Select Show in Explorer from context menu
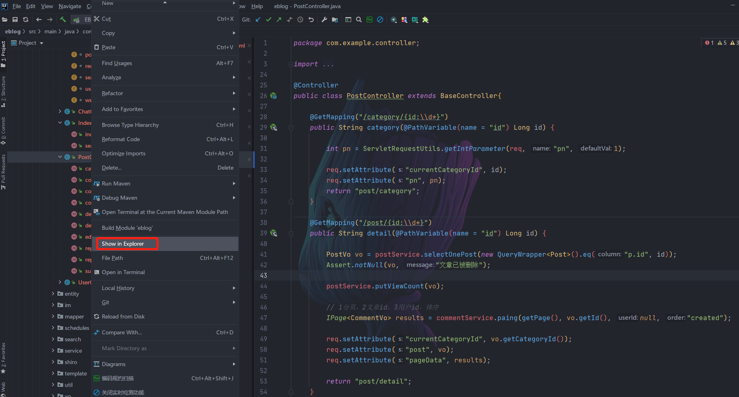Image resolution: width=739 pixels, height=397 pixels. point(123,244)
